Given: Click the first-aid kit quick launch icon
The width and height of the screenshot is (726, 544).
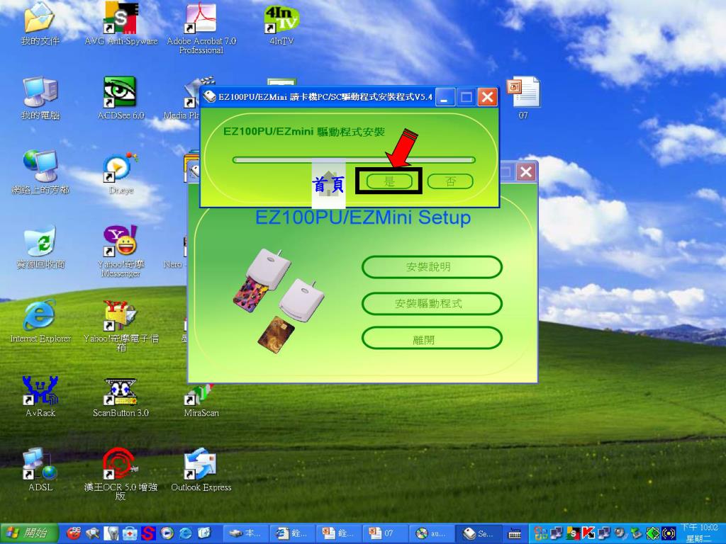Looking at the screenshot, I should 130,533.
